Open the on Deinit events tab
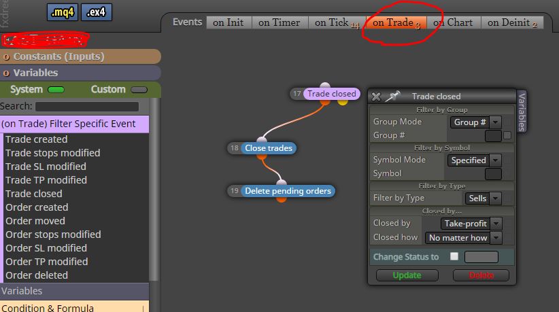Screen dimensions: 559x312 point(512,22)
